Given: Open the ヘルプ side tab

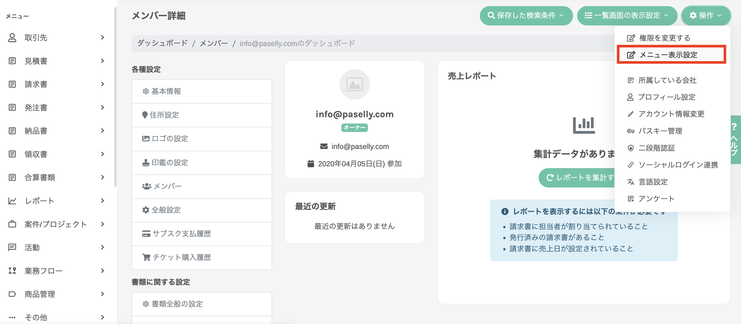Looking at the screenshot, I should pyautogui.click(x=736, y=140).
